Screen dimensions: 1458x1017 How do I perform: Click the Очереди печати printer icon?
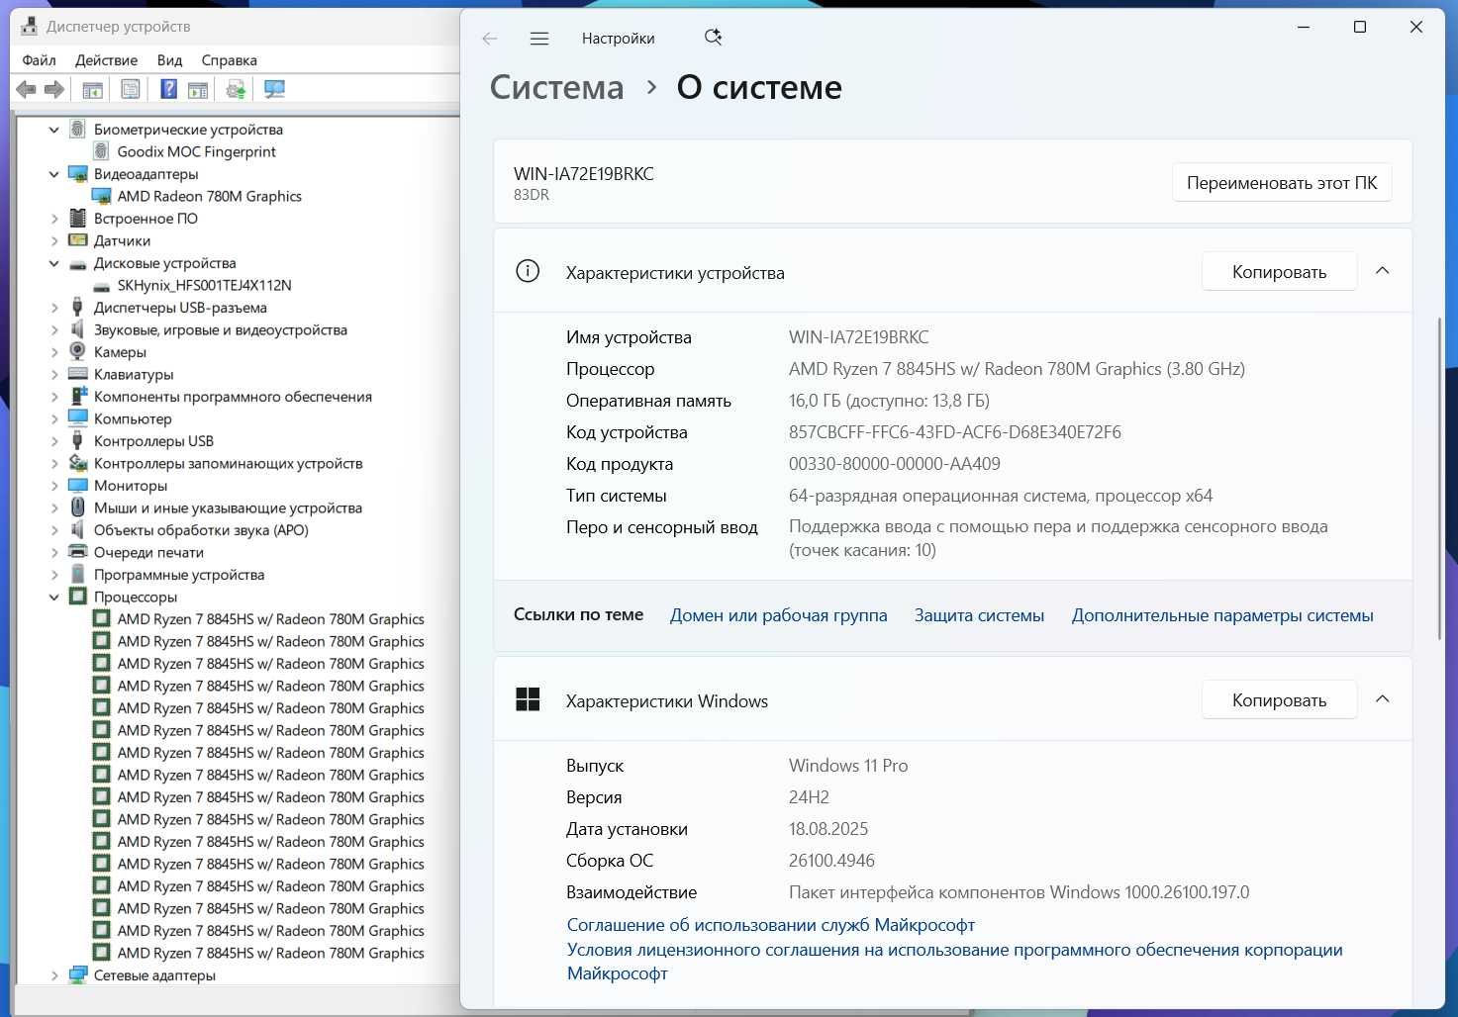coord(77,552)
